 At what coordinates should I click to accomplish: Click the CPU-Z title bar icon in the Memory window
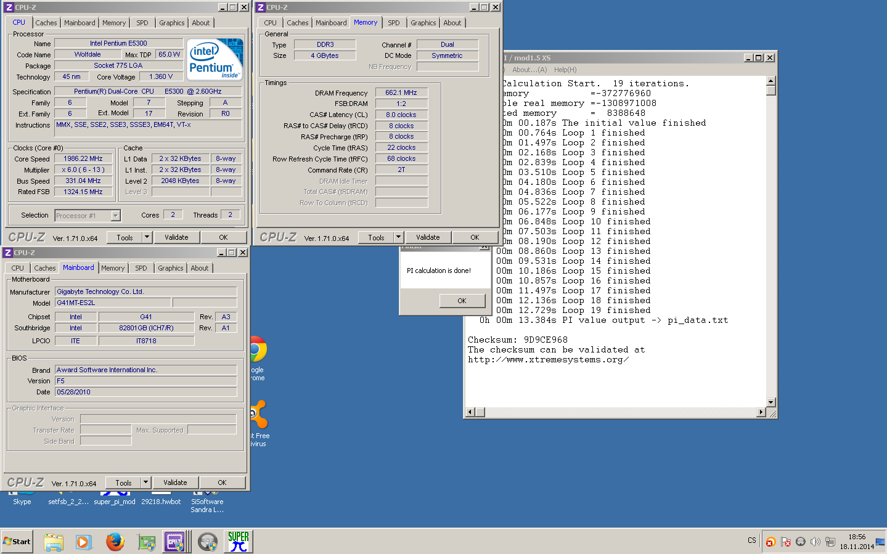click(x=261, y=7)
